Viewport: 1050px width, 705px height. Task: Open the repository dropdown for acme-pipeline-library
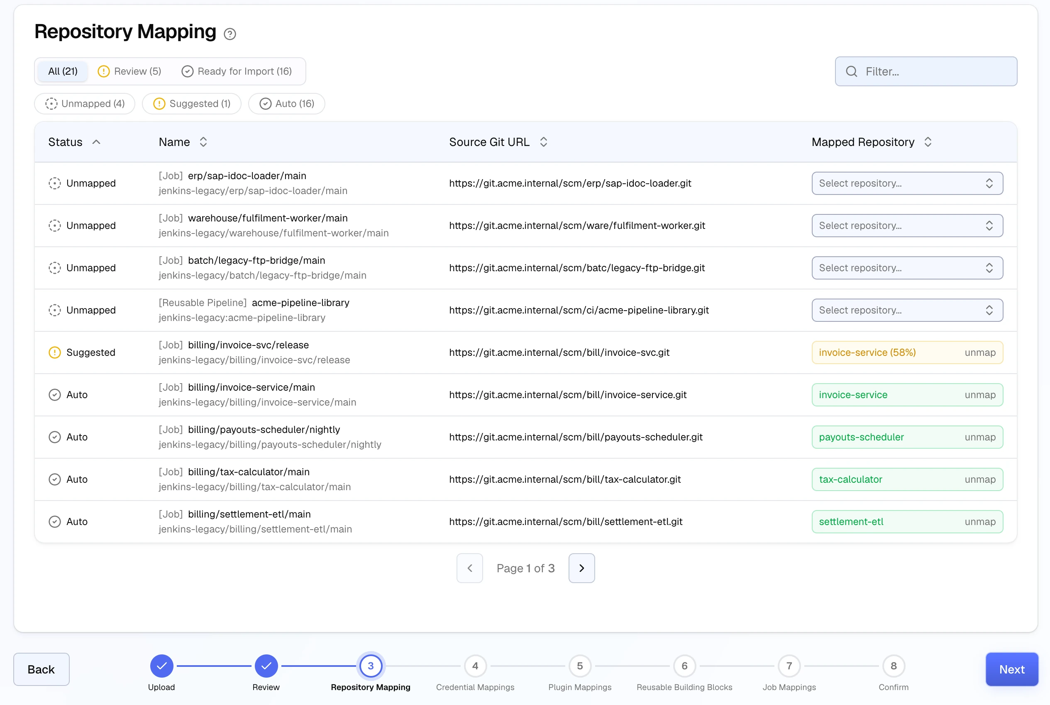coord(907,310)
